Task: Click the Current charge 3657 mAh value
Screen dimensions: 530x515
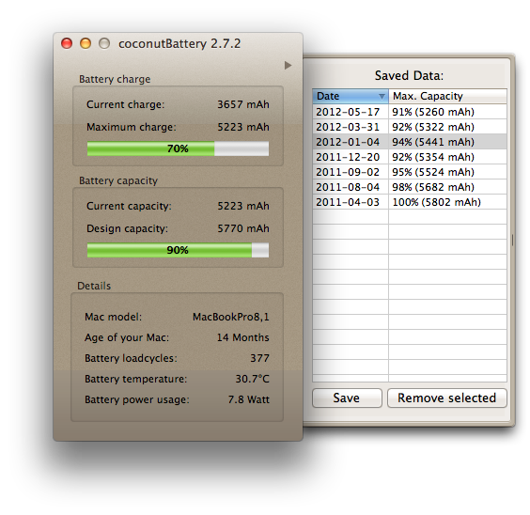Action: coord(243,104)
